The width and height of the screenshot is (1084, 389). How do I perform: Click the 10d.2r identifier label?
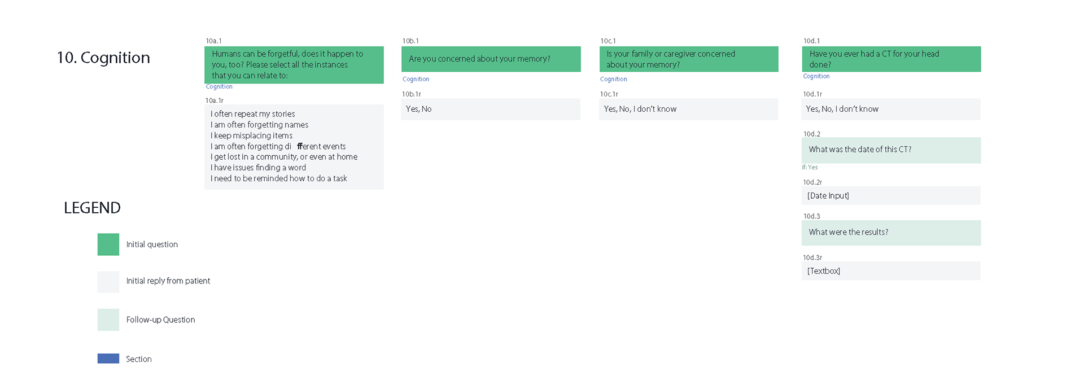click(x=813, y=182)
